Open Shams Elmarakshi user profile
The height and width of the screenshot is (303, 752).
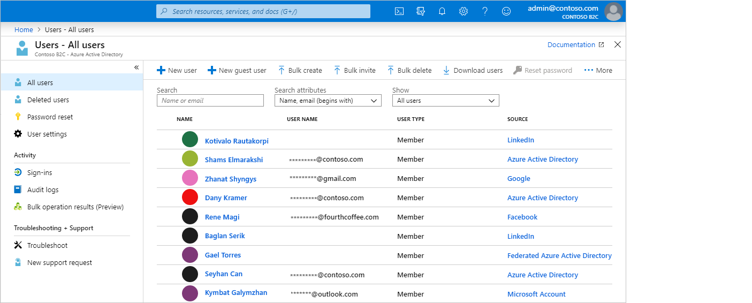coord(233,160)
